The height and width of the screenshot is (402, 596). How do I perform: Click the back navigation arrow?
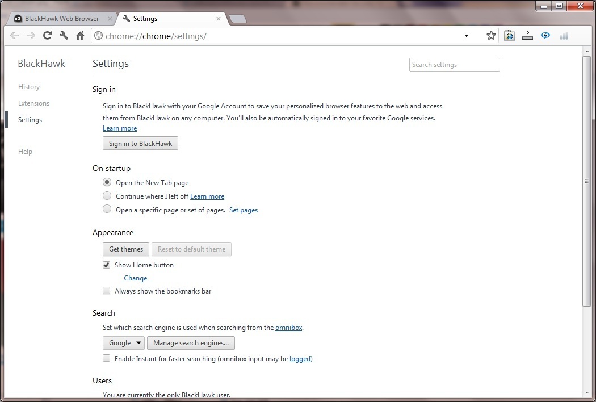tap(14, 36)
